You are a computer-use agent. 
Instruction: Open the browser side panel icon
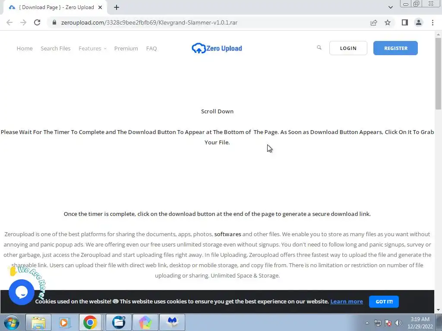tap(405, 22)
